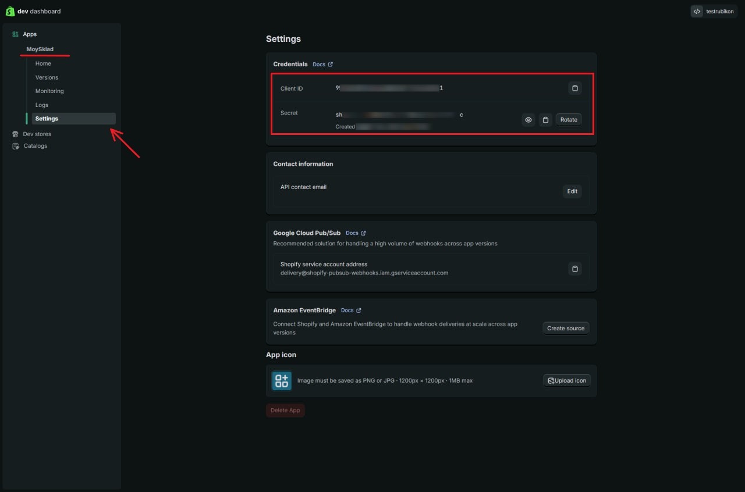Image resolution: width=745 pixels, height=492 pixels.
Task: Go to the Home page of MoySklad
Action: pos(43,63)
